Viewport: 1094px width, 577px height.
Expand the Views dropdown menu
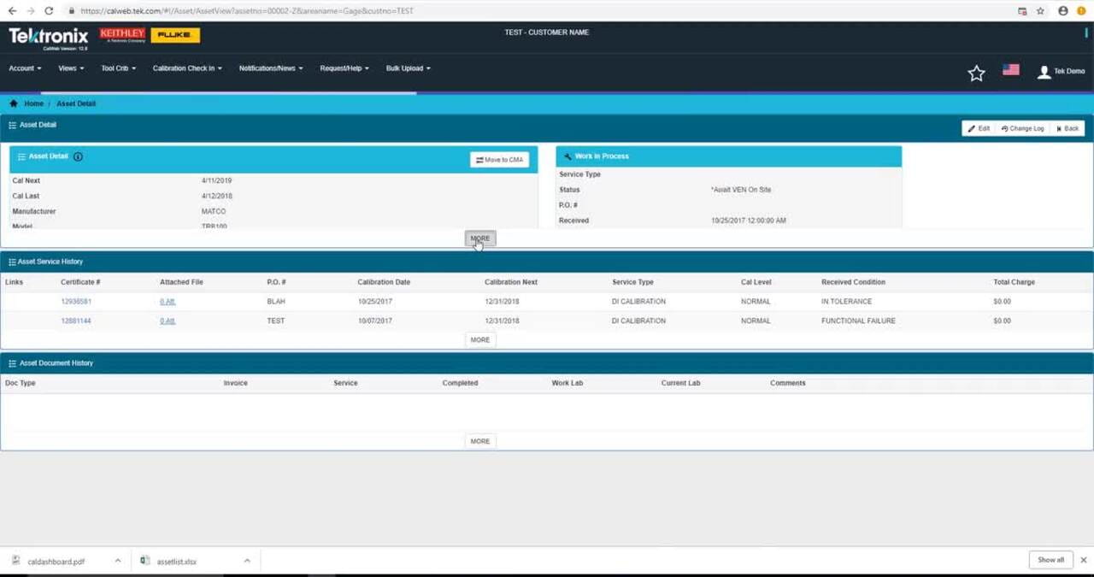tap(71, 68)
